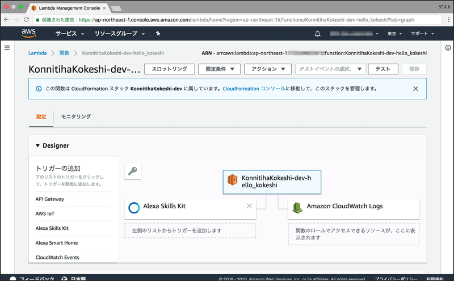Click the AWS logo in header
This screenshot has width=454, height=281.
[29, 33]
